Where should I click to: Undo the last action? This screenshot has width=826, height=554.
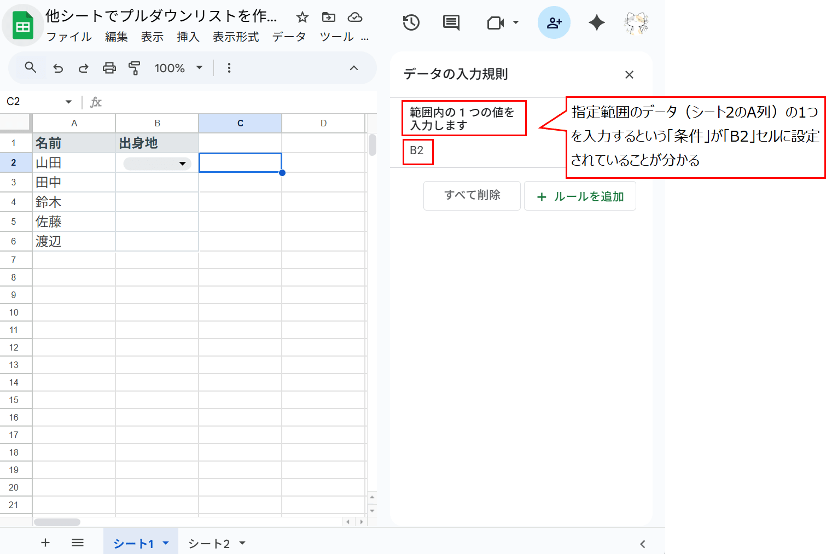click(x=57, y=68)
